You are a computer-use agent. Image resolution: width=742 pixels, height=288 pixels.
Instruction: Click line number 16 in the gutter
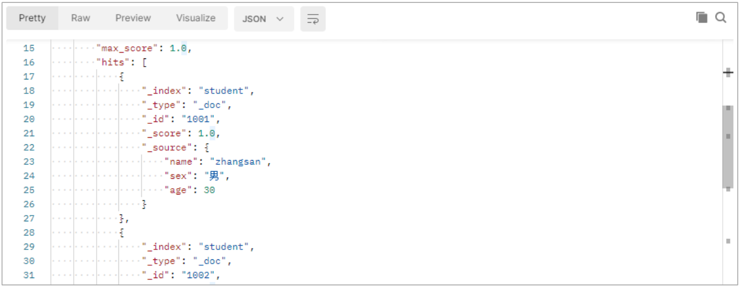click(29, 63)
